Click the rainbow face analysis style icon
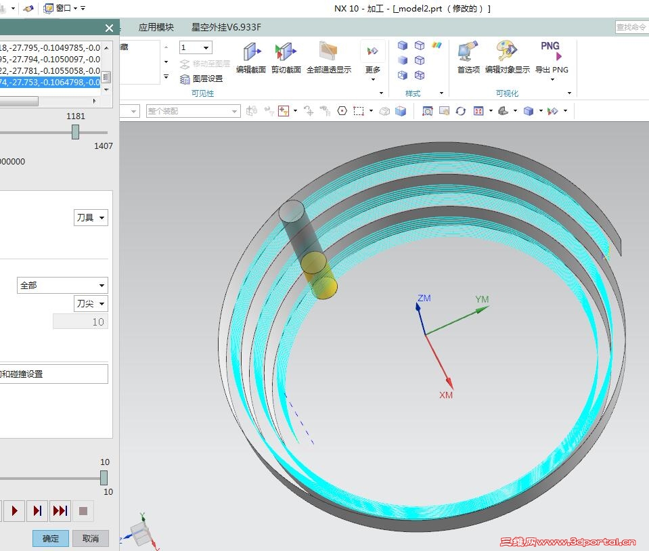649x551 pixels. 437,45
